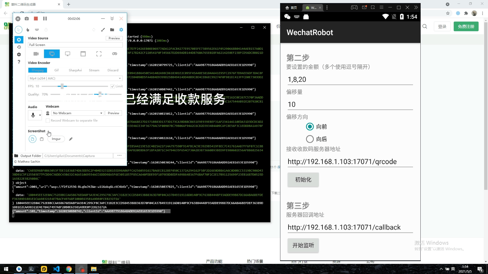Open Captura settings via gear icon
This screenshot has height=274, width=488.
point(121,30)
